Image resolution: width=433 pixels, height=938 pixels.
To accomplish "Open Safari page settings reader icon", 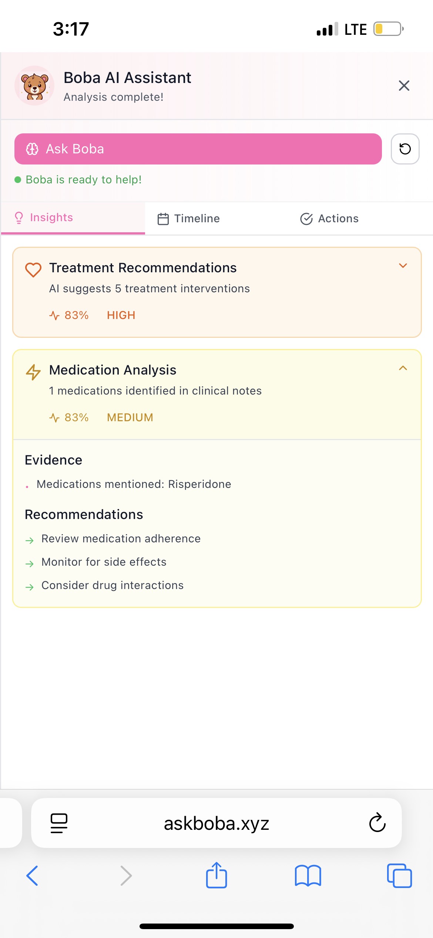I will [59, 823].
